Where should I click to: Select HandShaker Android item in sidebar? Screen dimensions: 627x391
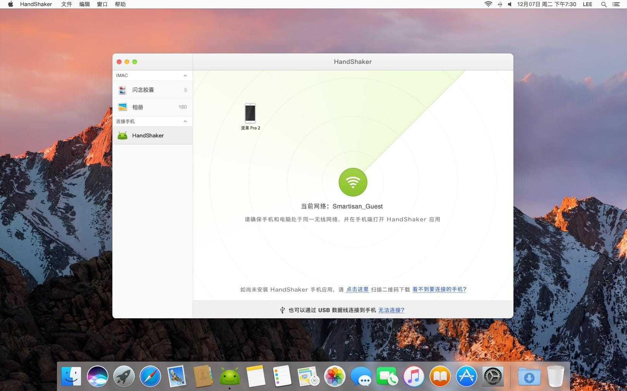tap(148, 135)
